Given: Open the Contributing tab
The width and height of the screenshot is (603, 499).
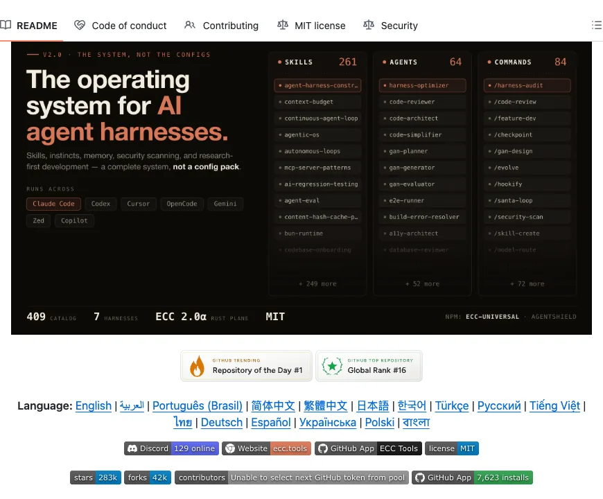Looking at the screenshot, I should pyautogui.click(x=222, y=26).
